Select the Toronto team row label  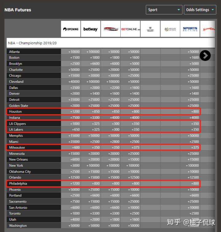34,213
